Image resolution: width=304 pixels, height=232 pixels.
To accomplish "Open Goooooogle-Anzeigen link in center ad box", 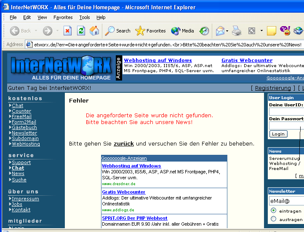I will (124, 158).
